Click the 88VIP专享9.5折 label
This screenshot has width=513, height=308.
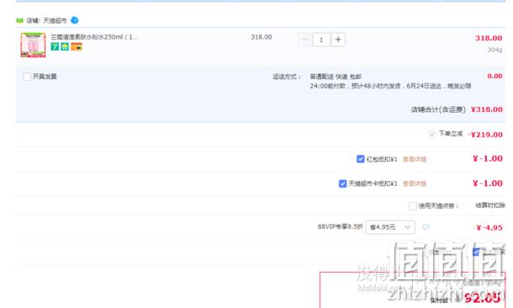coord(341,226)
